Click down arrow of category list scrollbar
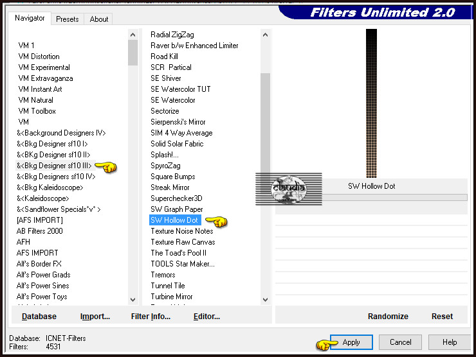 [x=133, y=300]
